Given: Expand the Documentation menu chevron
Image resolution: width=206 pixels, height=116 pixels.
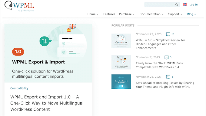Looking at the screenshot, I should coord(162,14).
